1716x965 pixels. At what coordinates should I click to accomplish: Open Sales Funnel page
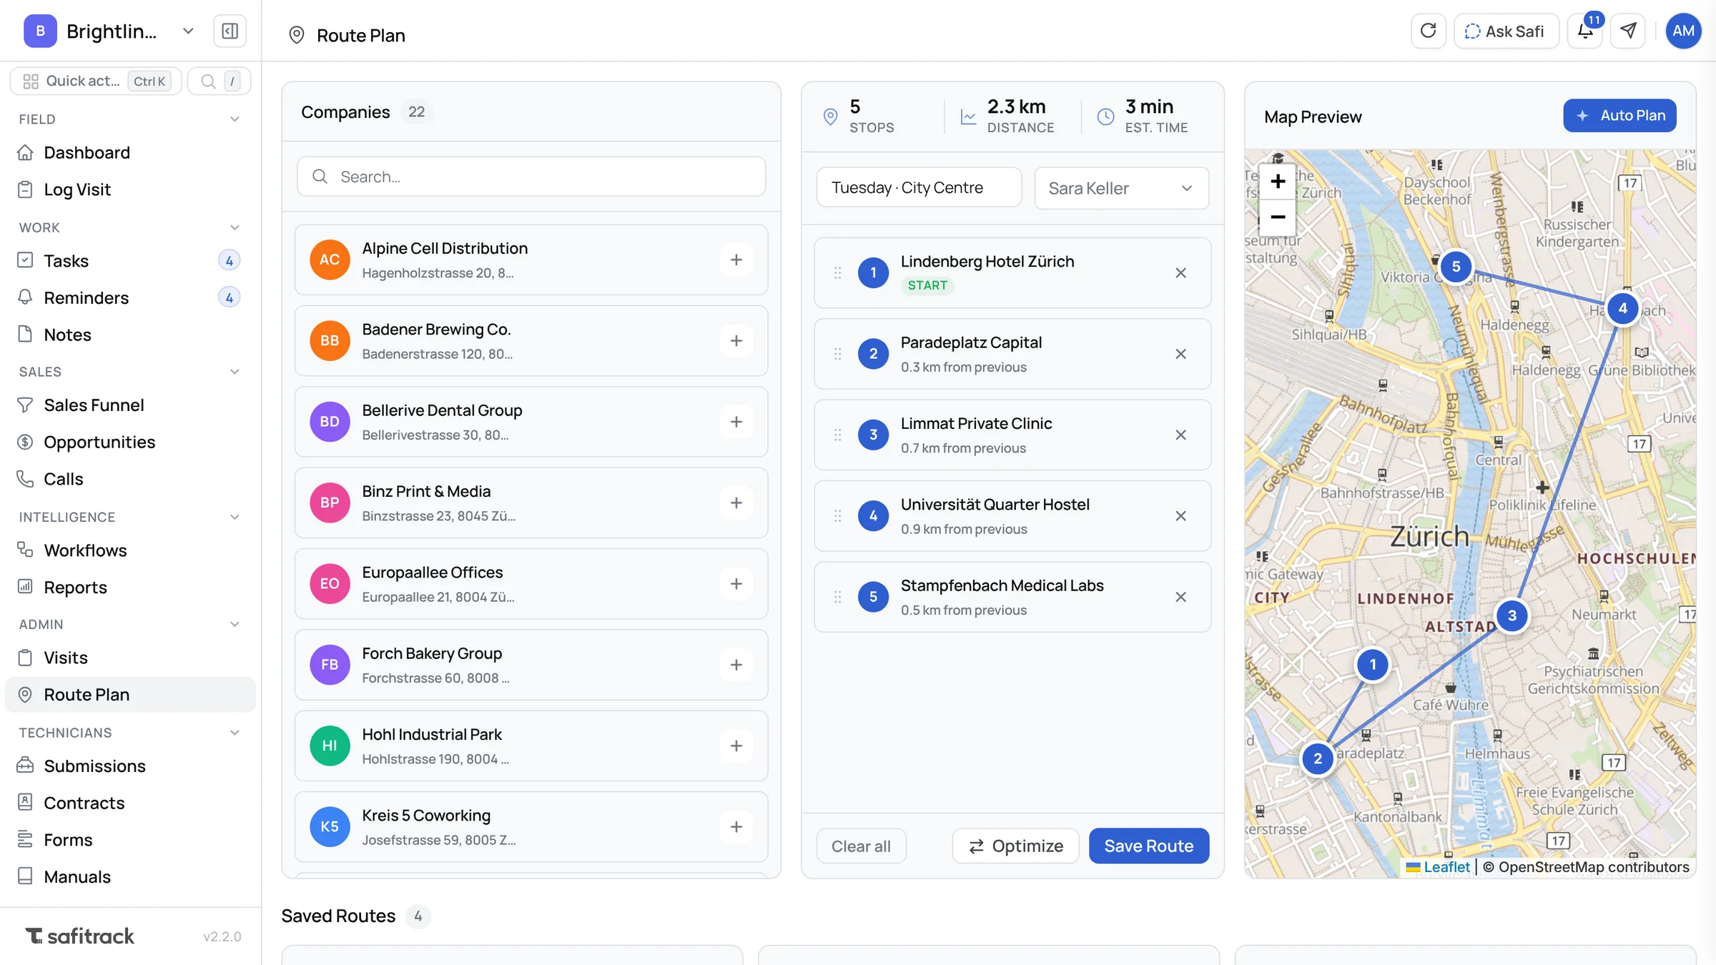pos(130,405)
